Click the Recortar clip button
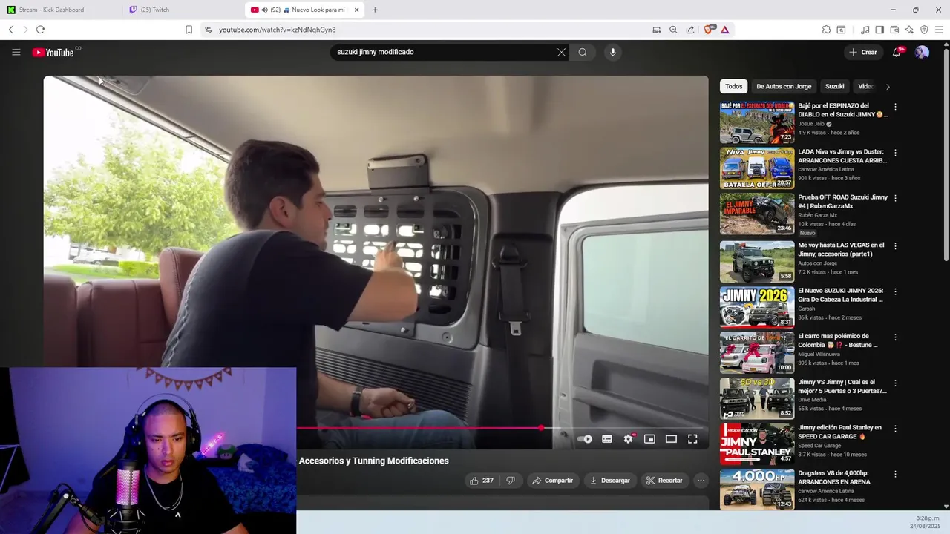This screenshot has width=950, height=534. [x=664, y=481]
